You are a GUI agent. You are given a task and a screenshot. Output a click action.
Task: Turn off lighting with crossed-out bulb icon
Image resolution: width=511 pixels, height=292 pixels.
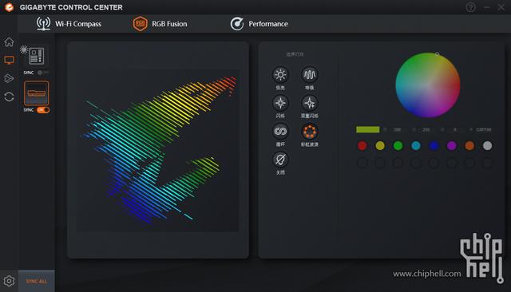pos(280,160)
